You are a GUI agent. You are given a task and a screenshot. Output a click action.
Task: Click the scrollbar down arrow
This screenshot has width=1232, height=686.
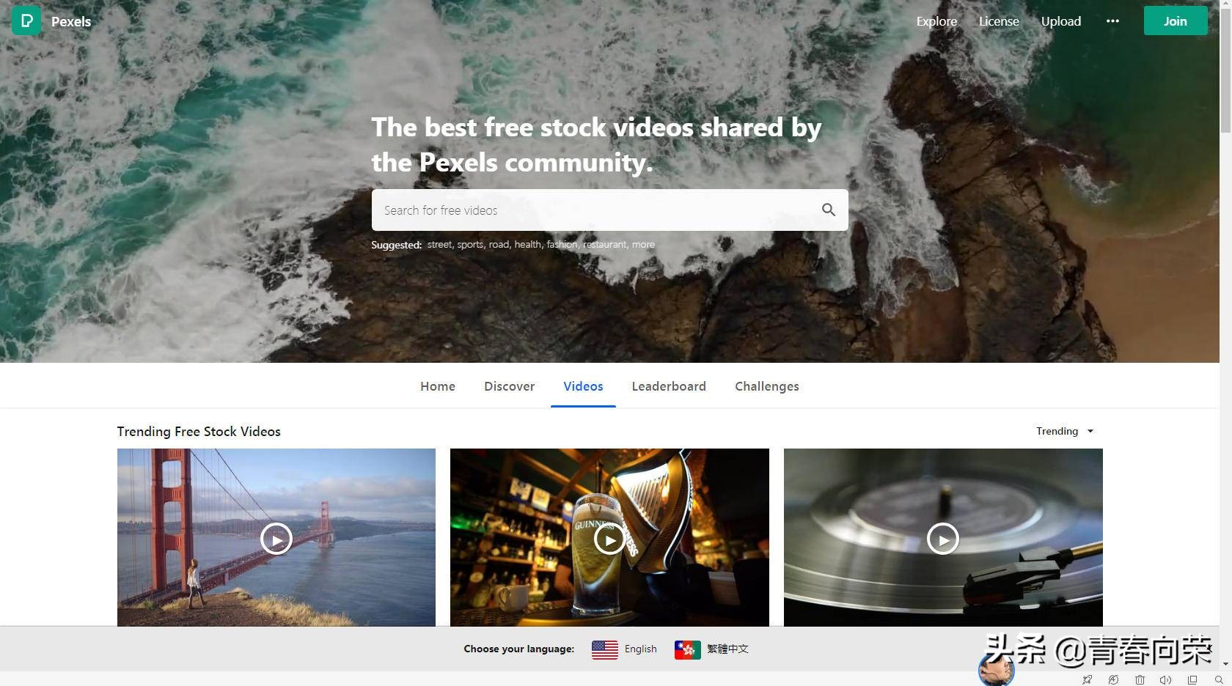click(1225, 664)
